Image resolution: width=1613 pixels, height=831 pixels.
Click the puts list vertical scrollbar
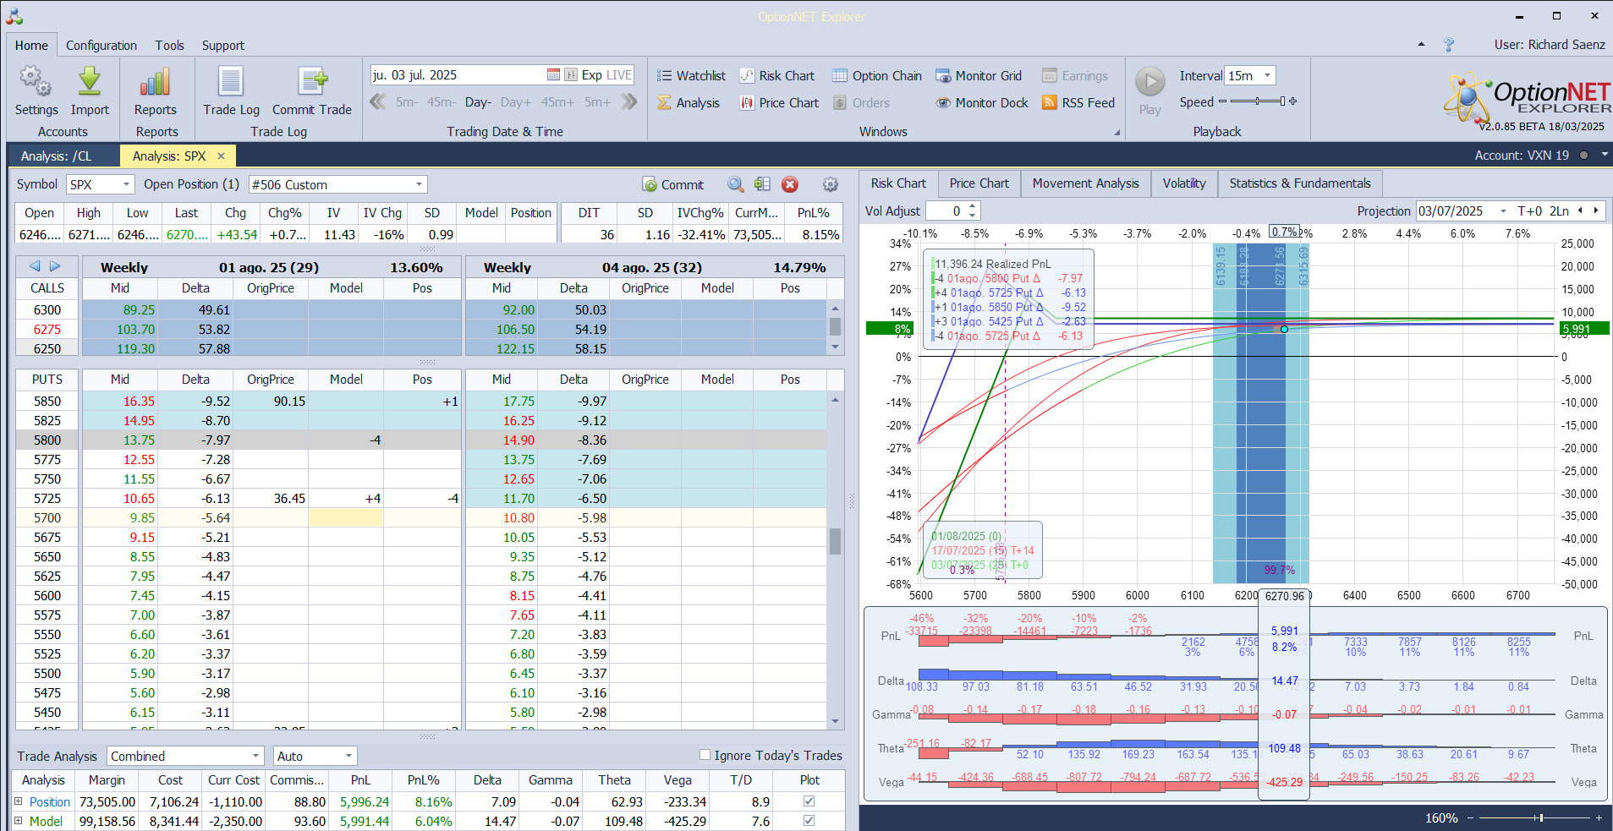pos(836,560)
